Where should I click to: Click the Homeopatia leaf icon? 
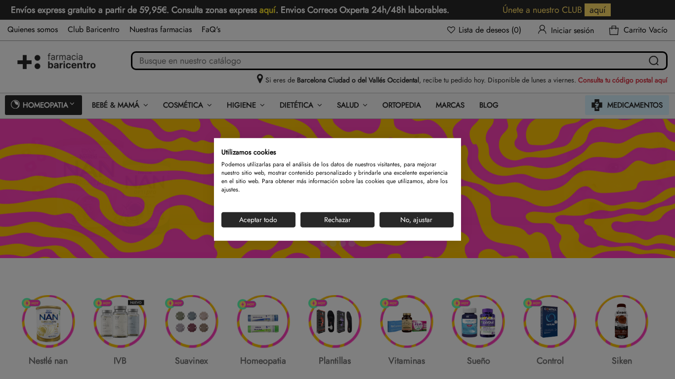point(15,105)
